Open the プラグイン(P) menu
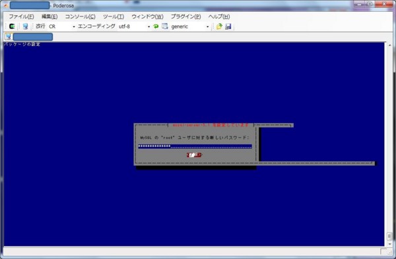The image size is (396, 259). point(186,16)
